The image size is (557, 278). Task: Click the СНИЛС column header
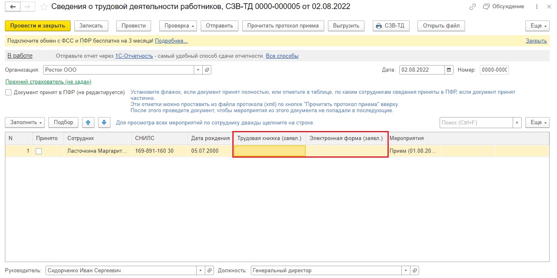pyautogui.click(x=160, y=138)
